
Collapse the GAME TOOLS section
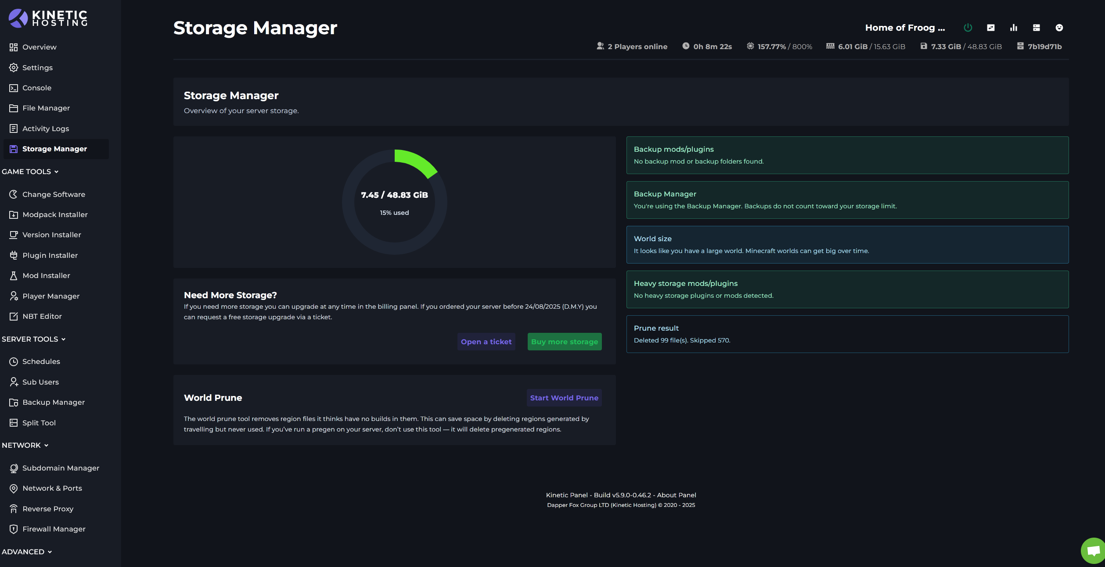click(31, 171)
